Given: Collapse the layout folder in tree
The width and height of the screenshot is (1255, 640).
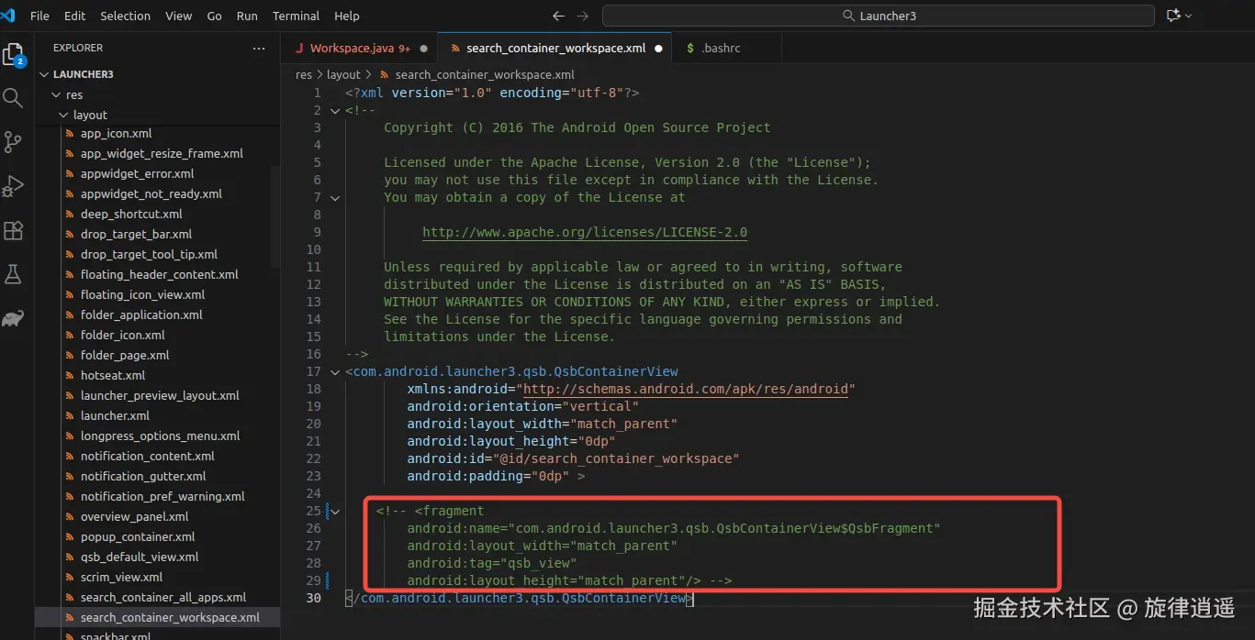Looking at the screenshot, I should click(63, 115).
